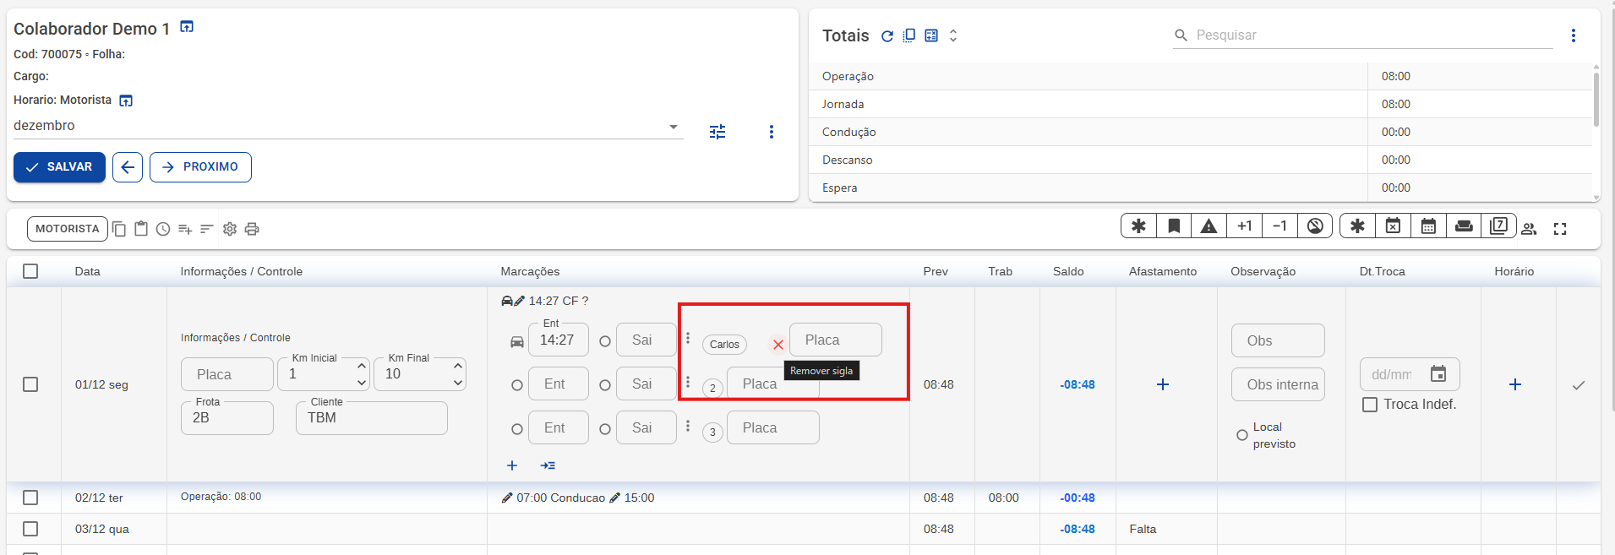
Task: Toggle the select-all header checkbox
Action: [30, 271]
